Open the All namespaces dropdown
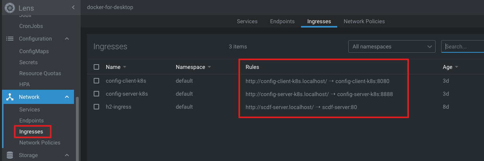The width and height of the screenshot is (484, 161). pyautogui.click(x=392, y=46)
